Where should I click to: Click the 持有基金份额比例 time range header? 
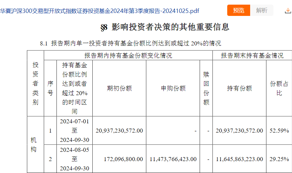tap(74, 88)
